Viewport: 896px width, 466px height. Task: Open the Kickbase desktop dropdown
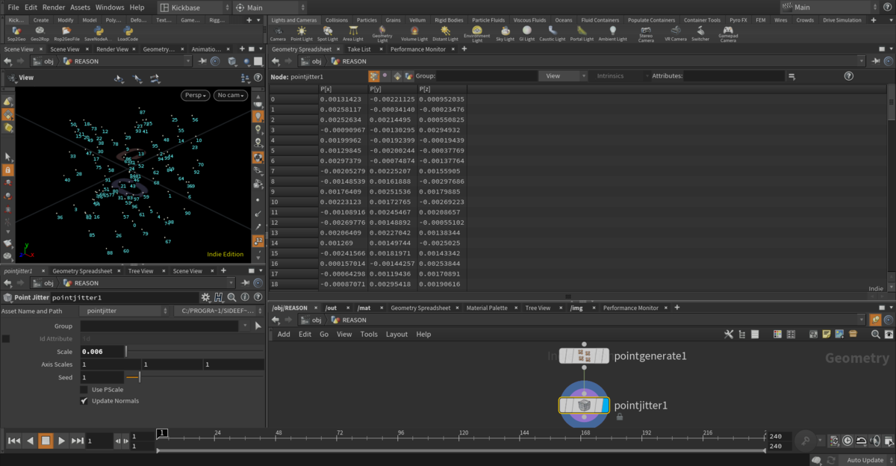point(194,7)
